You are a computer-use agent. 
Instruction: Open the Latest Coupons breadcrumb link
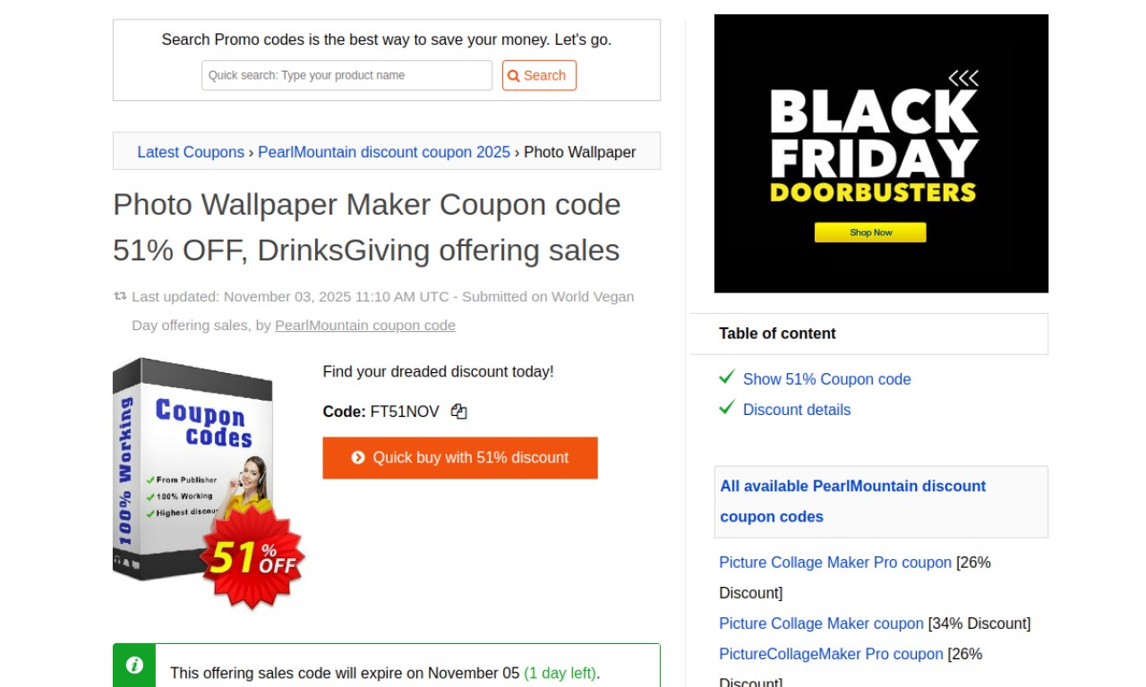click(191, 152)
